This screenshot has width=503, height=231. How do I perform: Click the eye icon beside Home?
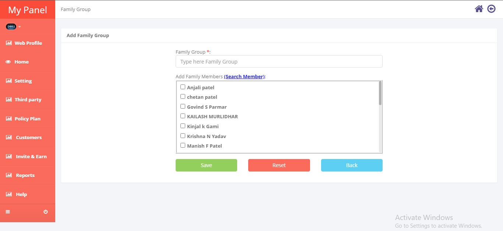(8, 62)
